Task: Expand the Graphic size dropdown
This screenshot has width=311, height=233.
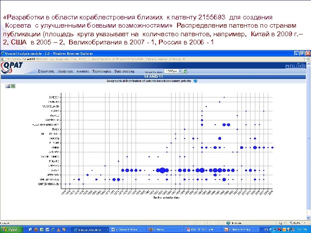Action: pyautogui.click(x=173, y=71)
